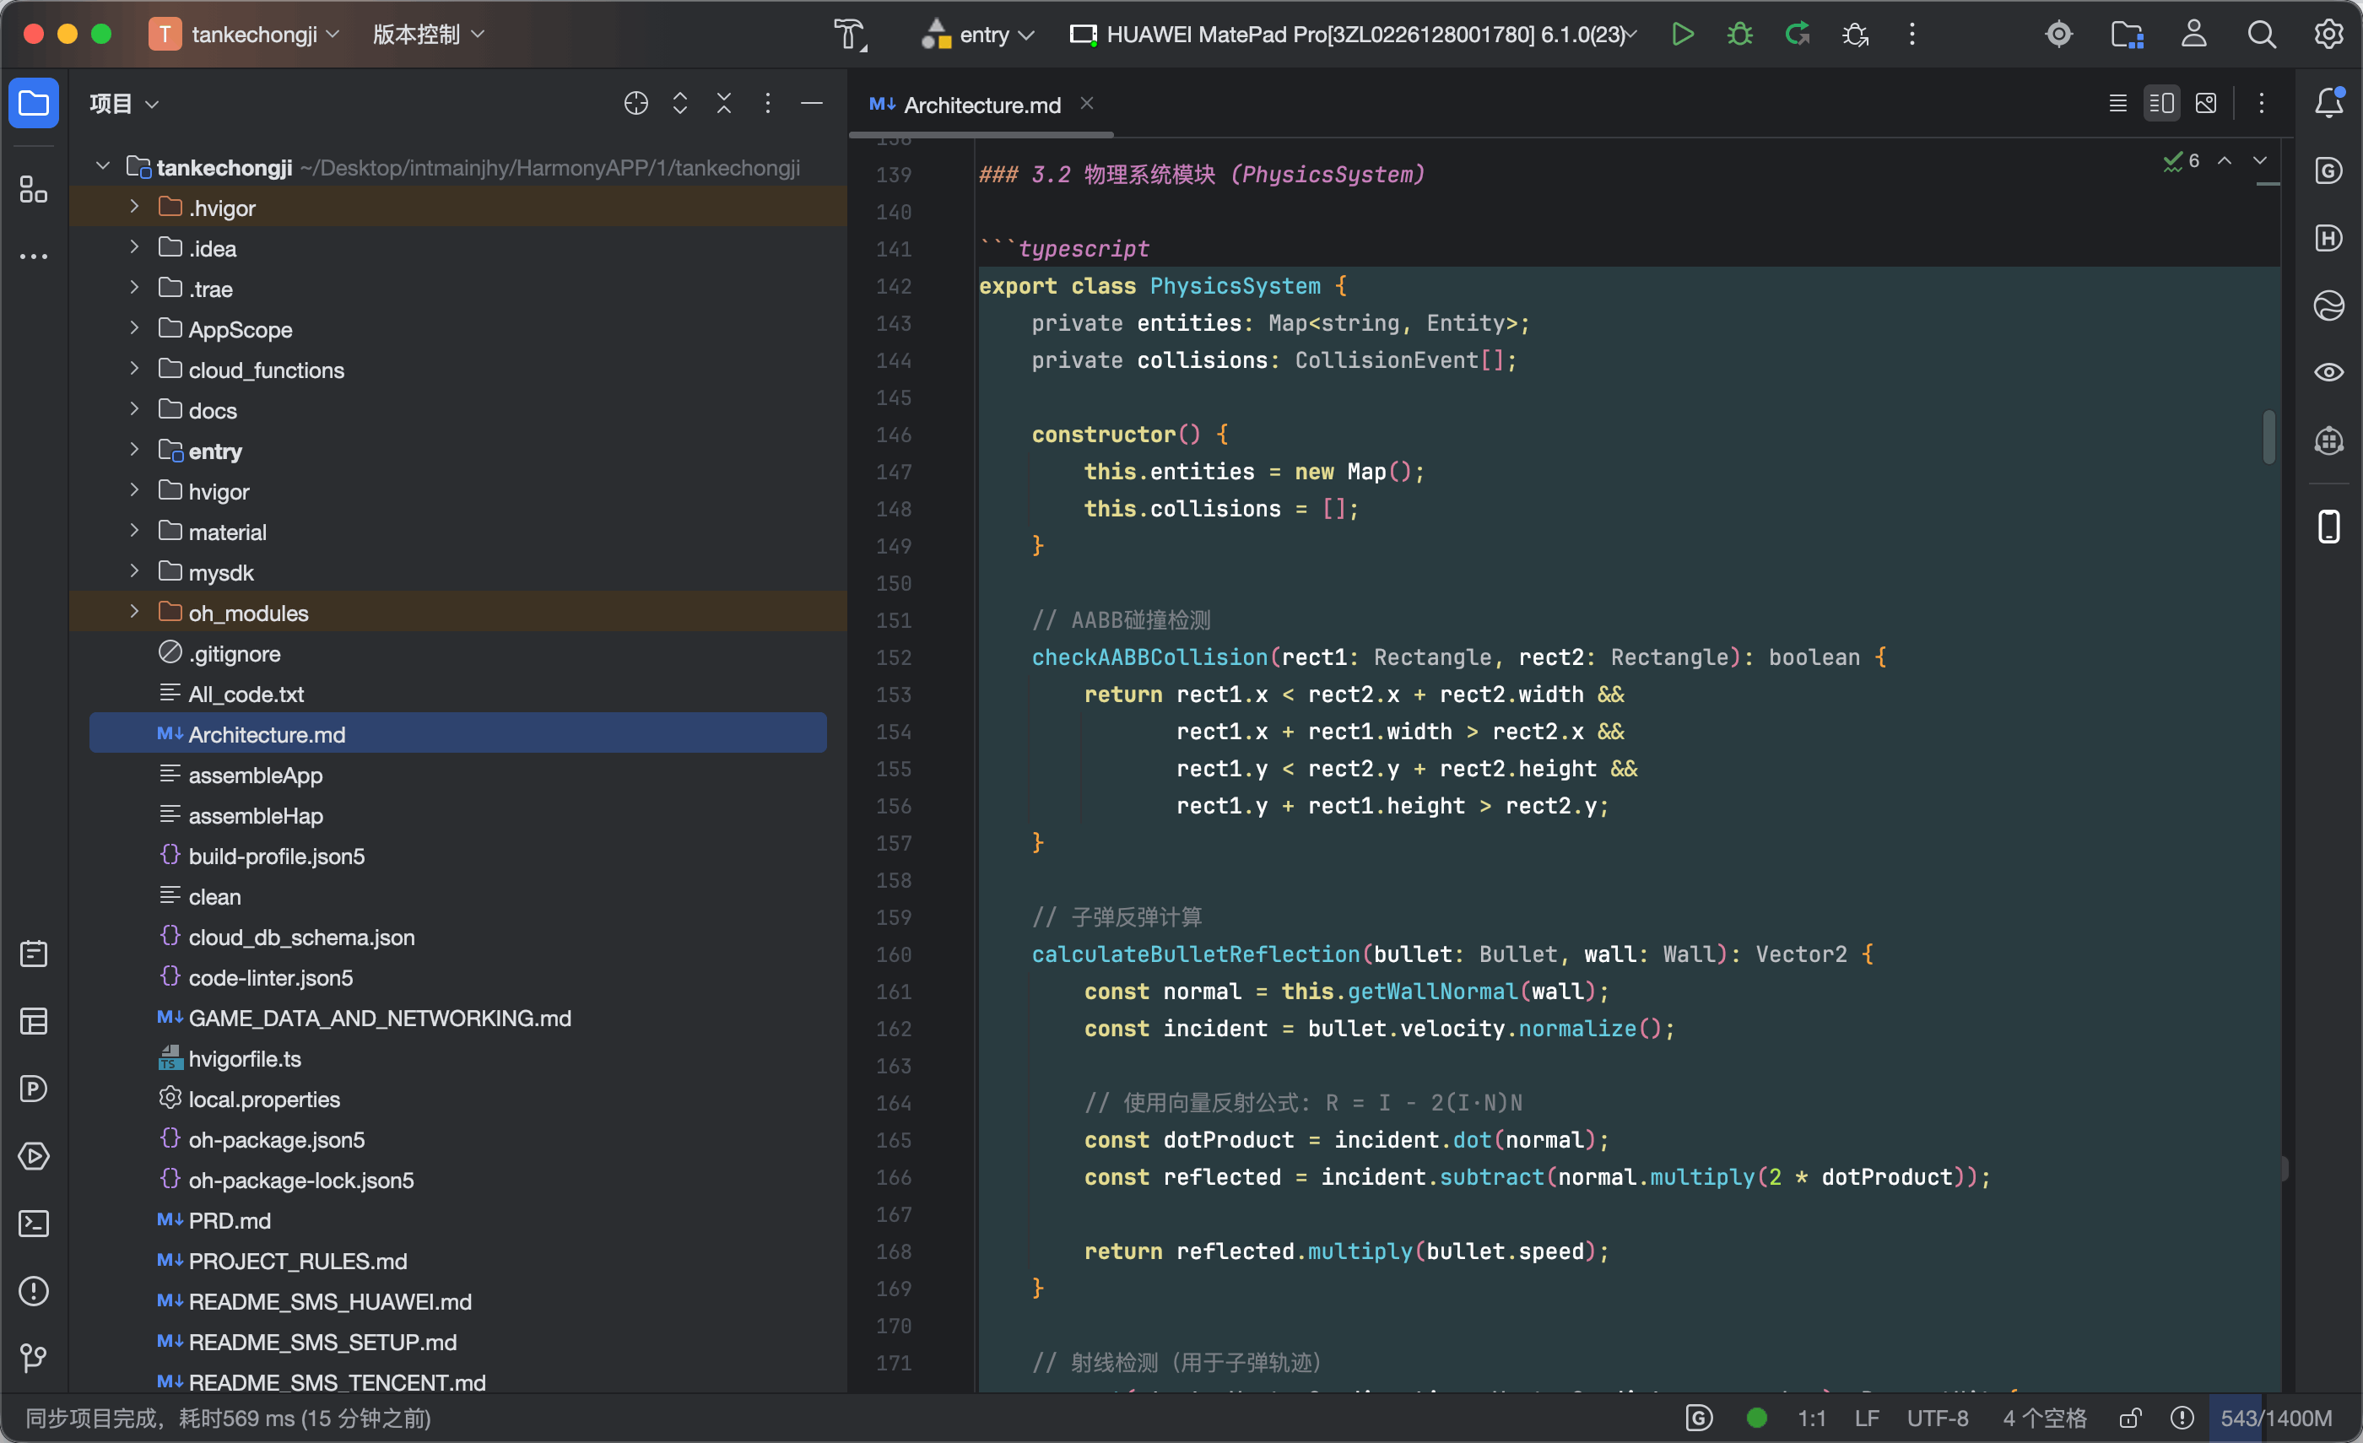Select Architecture.md in the project tree
Viewport: 2363px width, 1443px height.
coord(458,734)
